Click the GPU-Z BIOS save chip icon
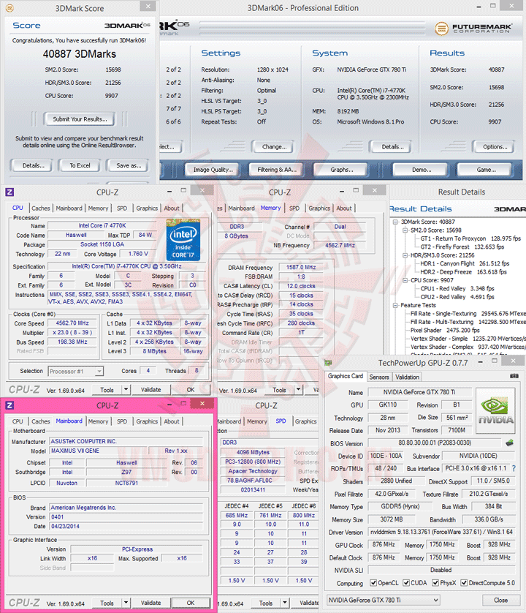Screen dimensions: 526x613 pos(509,443)
